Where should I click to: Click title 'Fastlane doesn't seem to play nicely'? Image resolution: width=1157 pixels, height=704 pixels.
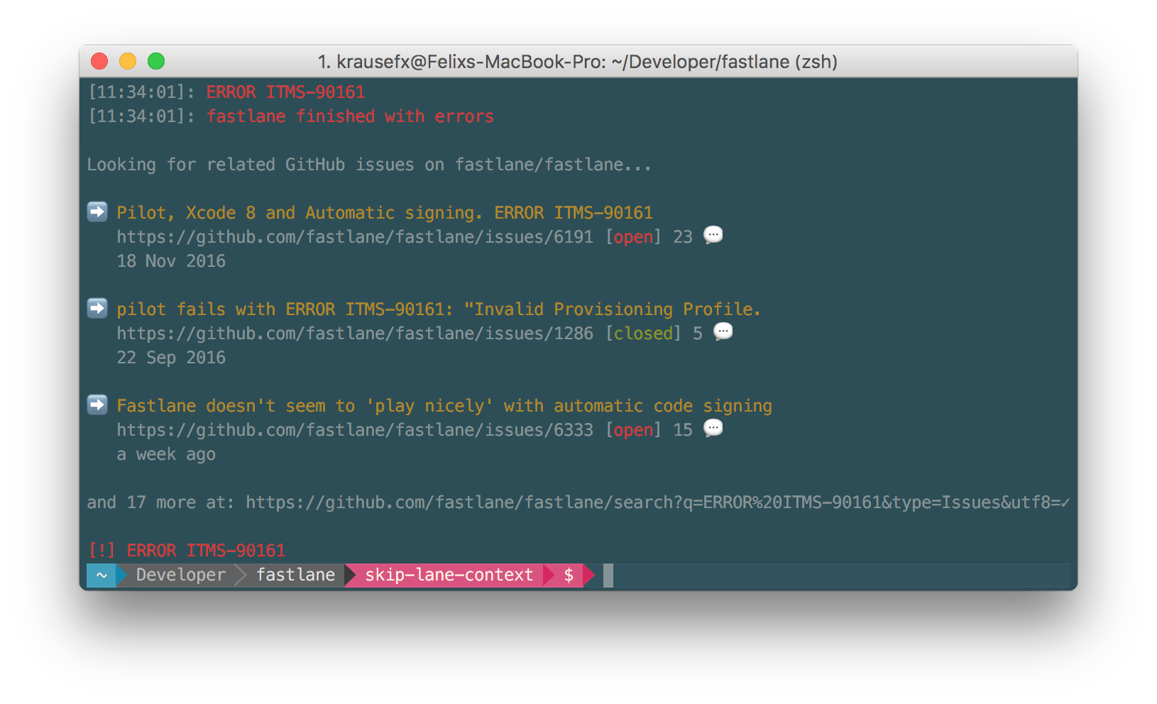(x=444, y=406)
